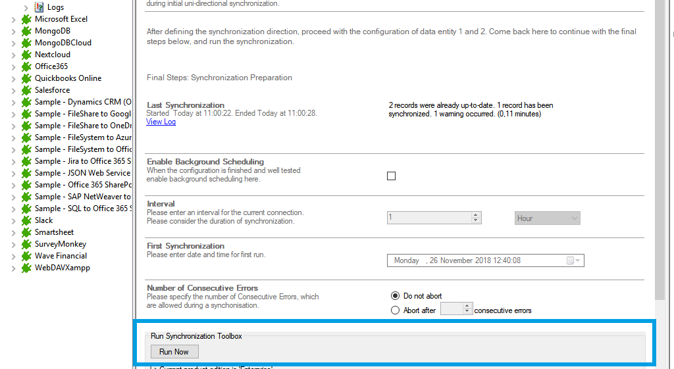Click the Smartsheet connection icon
Screen dimensions: 674x369
[26, 232]
